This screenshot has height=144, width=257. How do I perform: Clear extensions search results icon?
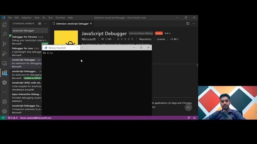coord(40,24)
